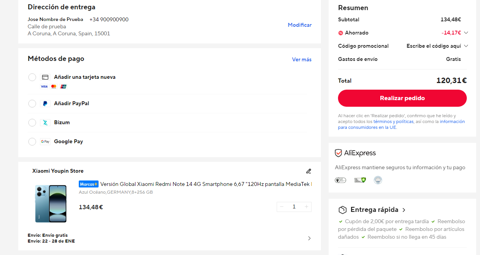Click the Entrega rápida package icon

tap(342, 210)
